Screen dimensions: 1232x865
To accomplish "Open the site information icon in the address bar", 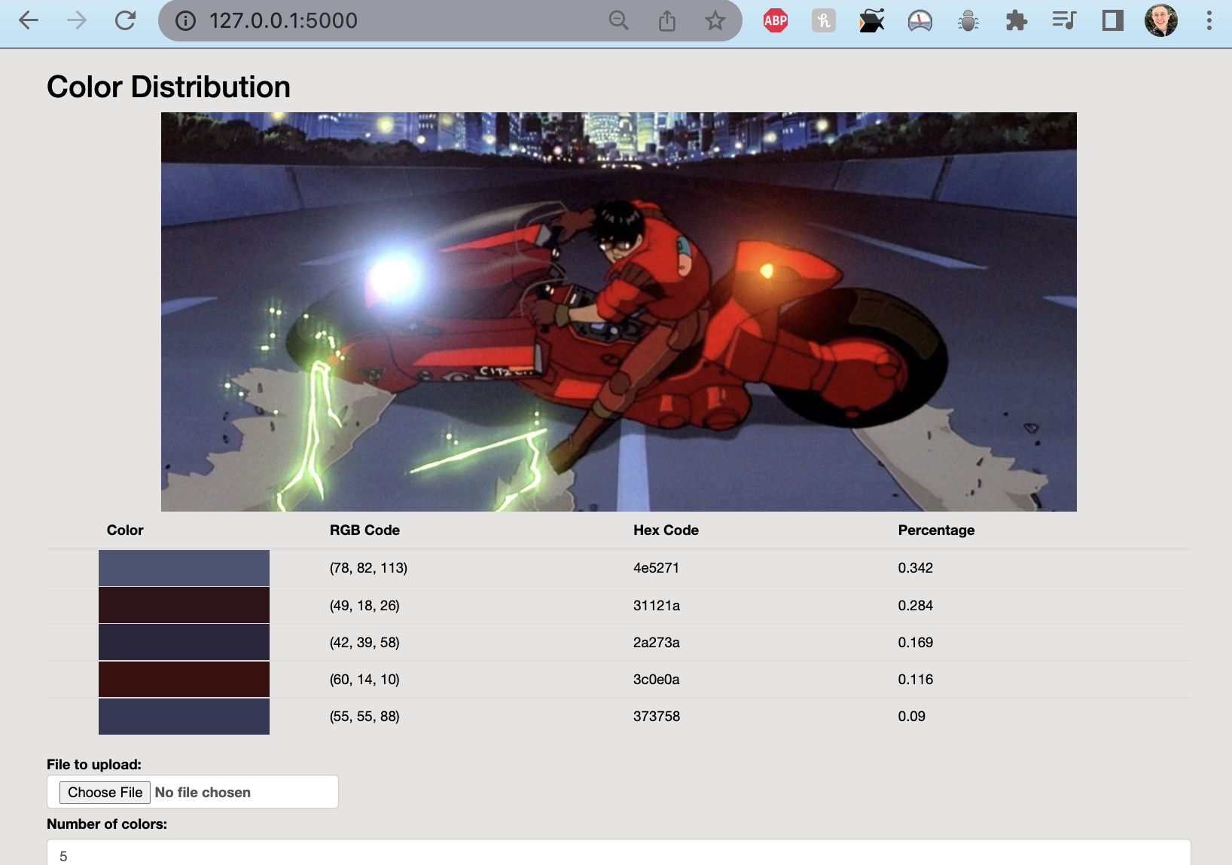I will tap(185, 20).
